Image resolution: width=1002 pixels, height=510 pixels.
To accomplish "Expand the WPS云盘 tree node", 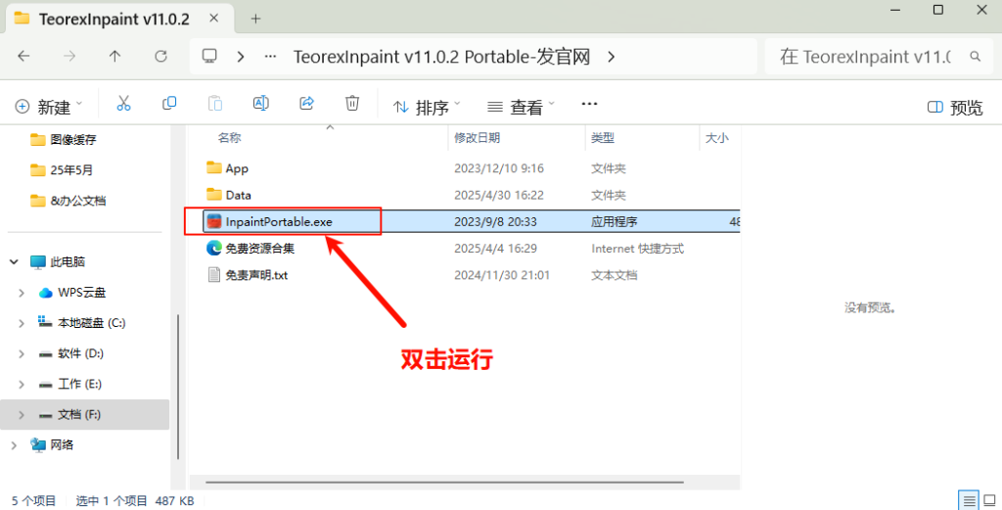I will (x=22, y=293).
